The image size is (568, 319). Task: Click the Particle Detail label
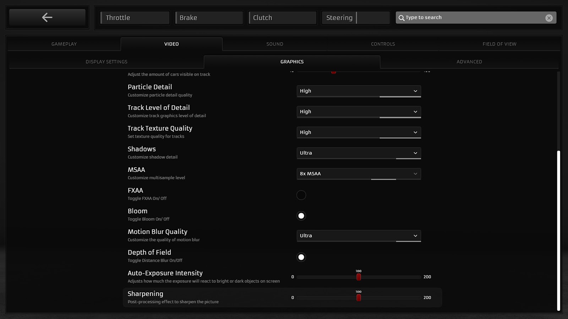pyautogui.click(x=149, y=87)
